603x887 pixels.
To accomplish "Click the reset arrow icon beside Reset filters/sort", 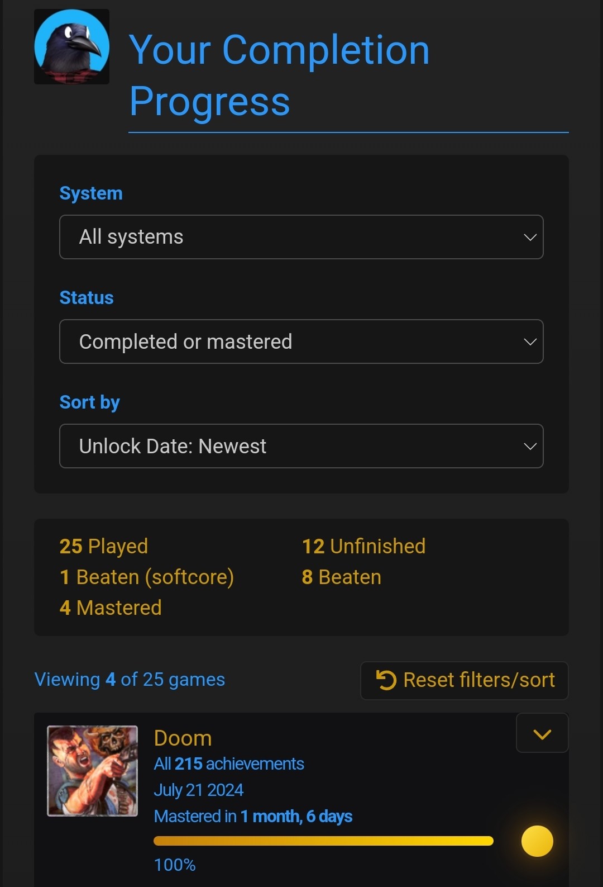I will 386,680.
